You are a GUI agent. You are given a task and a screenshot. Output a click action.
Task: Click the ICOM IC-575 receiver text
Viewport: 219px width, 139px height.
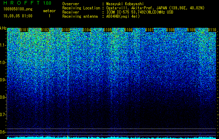tap(140, 12)
